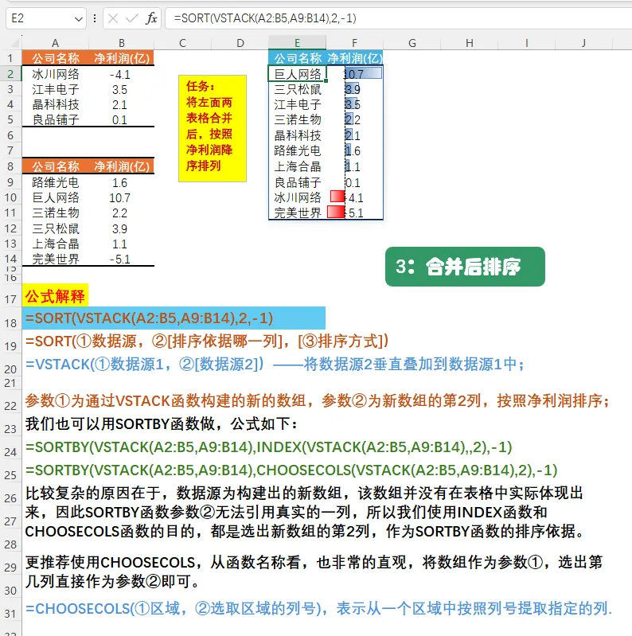Click the SORTBY INDEX formula in row 24
The width and height of the screenshot is (632, 636).
pos(268,447)
